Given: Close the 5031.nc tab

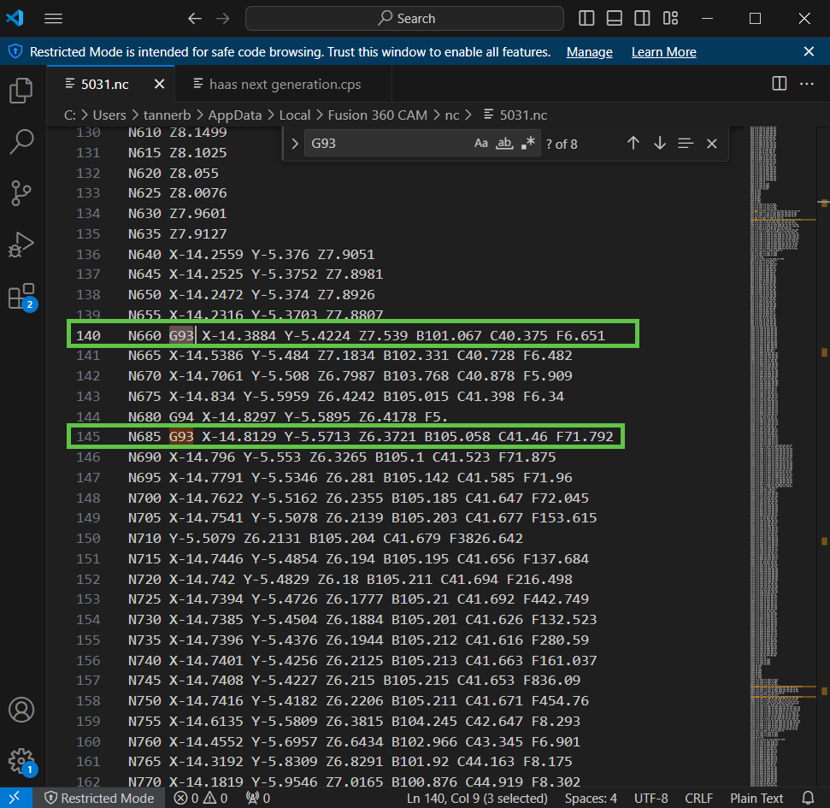Looking at the screenshot, I should click(159, 84).
